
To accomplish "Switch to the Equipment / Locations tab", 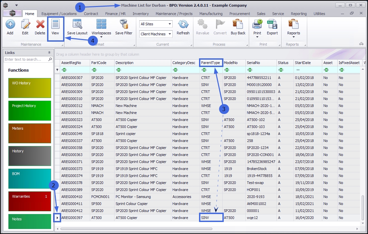I will [x=59, y=14].
